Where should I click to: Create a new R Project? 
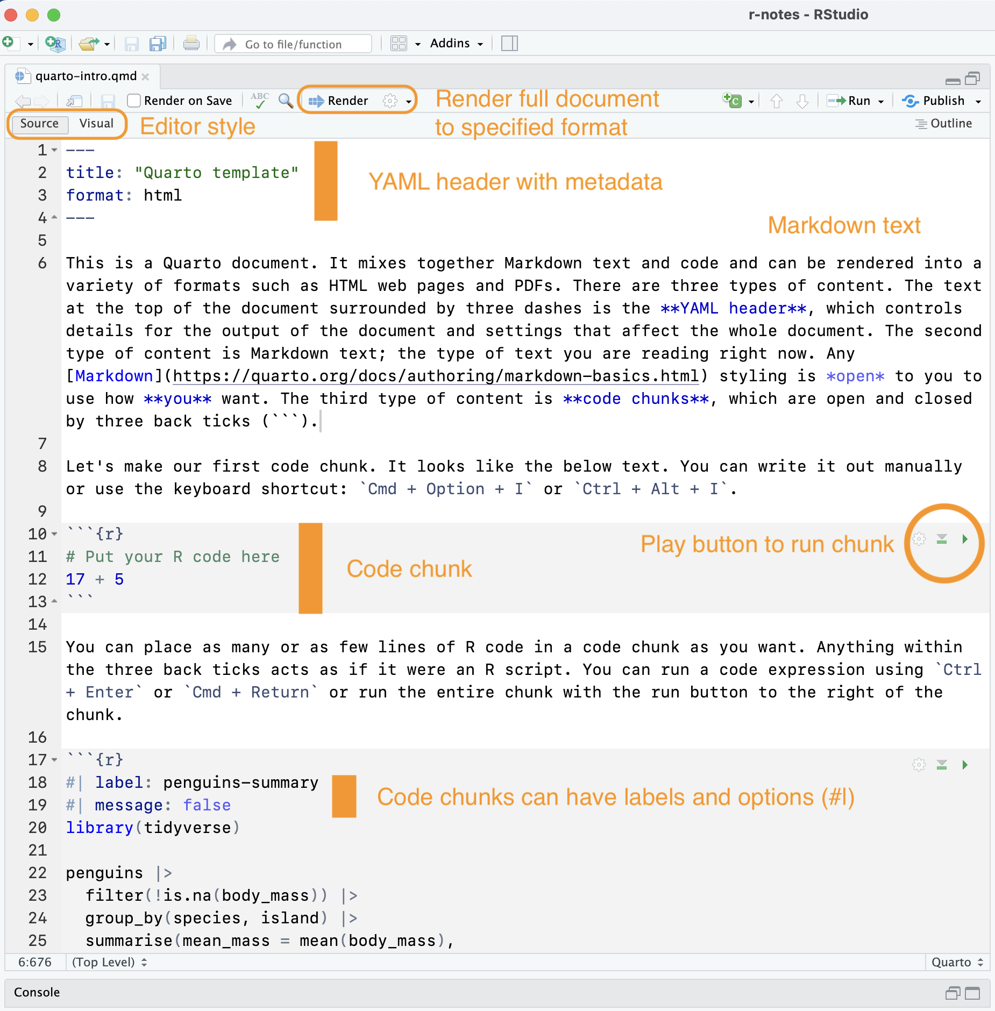tap(54, 44)
